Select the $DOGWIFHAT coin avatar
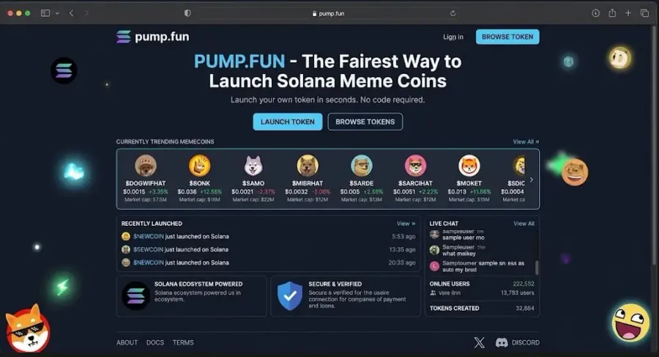Image resolution: width=659 pixels, height=357 pixels. 146,165
